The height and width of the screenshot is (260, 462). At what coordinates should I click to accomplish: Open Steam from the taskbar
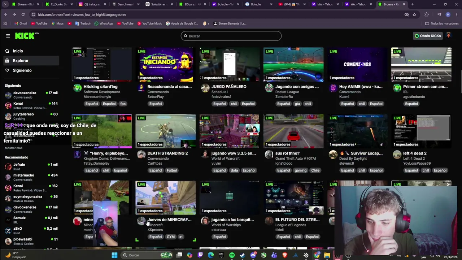click(242, 255)
